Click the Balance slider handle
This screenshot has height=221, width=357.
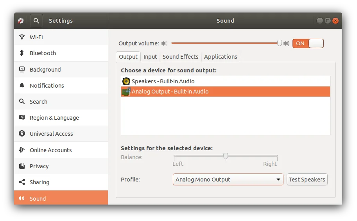click(226, 156)
